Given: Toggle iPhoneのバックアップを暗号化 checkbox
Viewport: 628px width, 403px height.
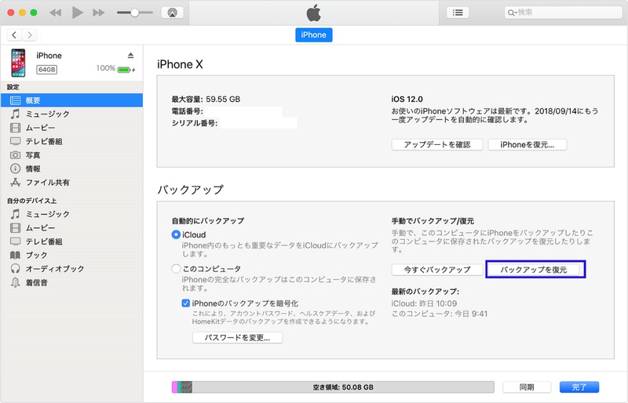Looking at the screenshot, I should pos(185,303).
